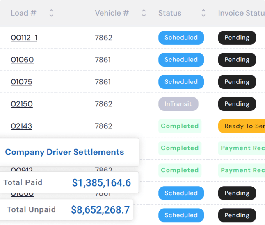Click Total Paid amount $1,385,164.6
Viewport: 265px width, 225px height.
click(x=101, y=183)
